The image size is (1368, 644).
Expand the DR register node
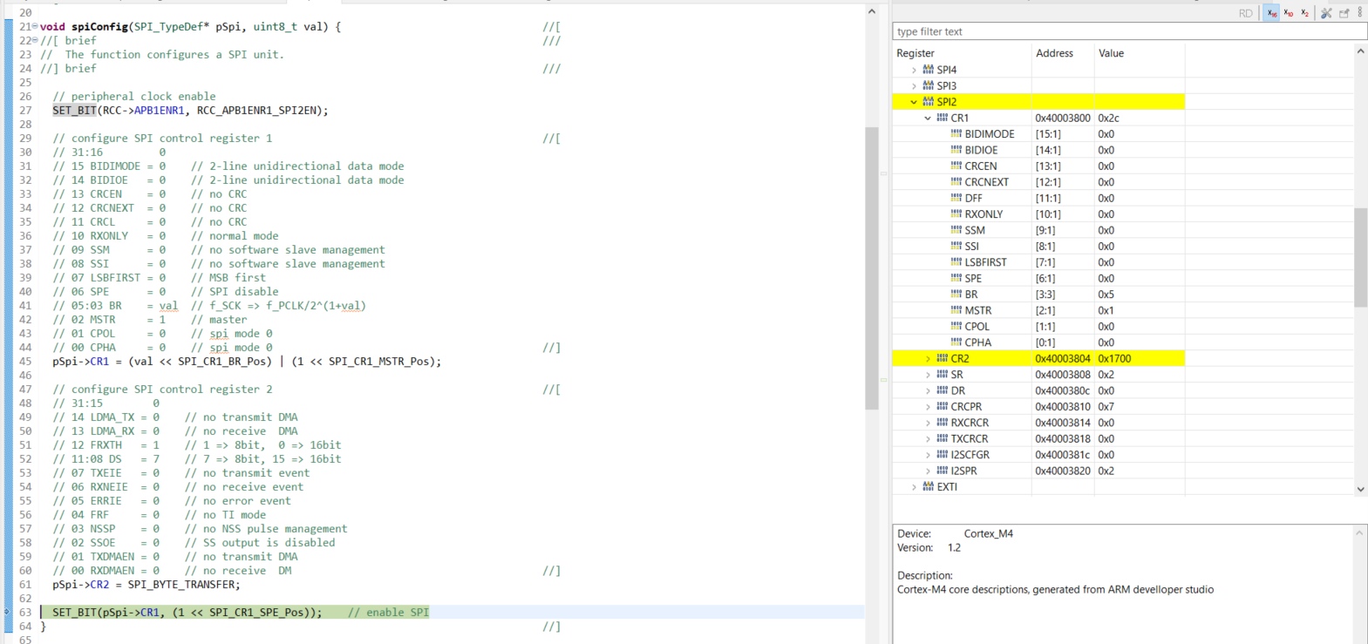(928, 390)
